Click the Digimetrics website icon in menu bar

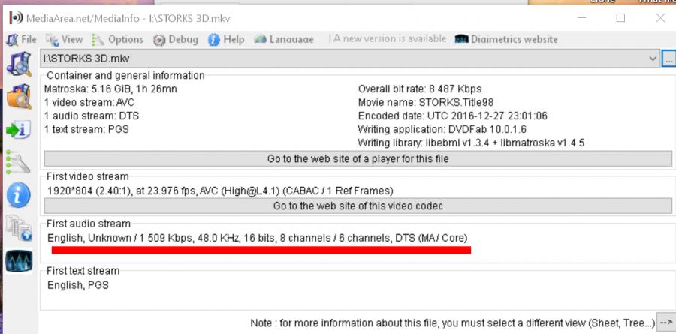click(462, 39)
